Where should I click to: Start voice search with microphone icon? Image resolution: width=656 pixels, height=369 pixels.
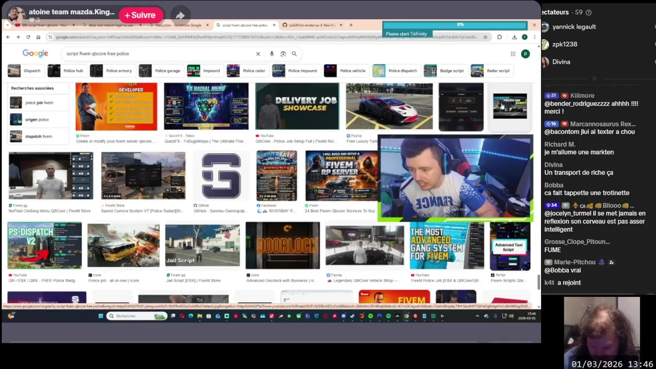pos(272,53)
